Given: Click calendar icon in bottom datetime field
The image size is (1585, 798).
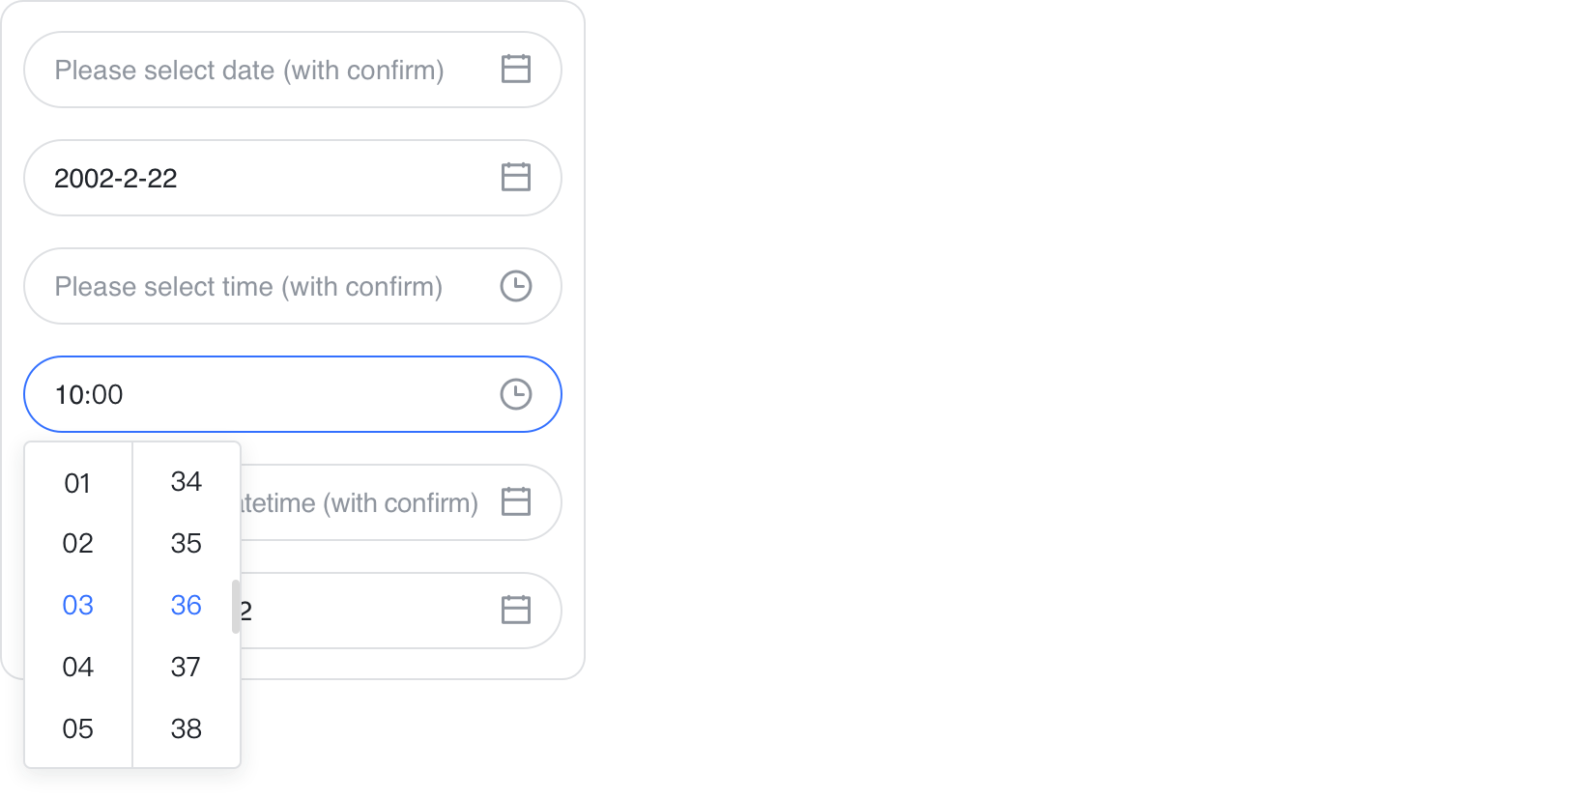Looking at the screenshot, I should 516,611.
